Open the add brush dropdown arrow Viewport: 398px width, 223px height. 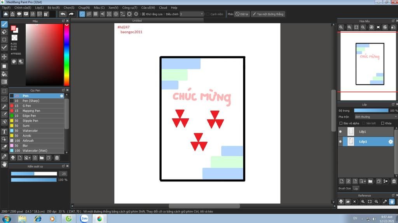pyautogui.click(x=30, y=158)
